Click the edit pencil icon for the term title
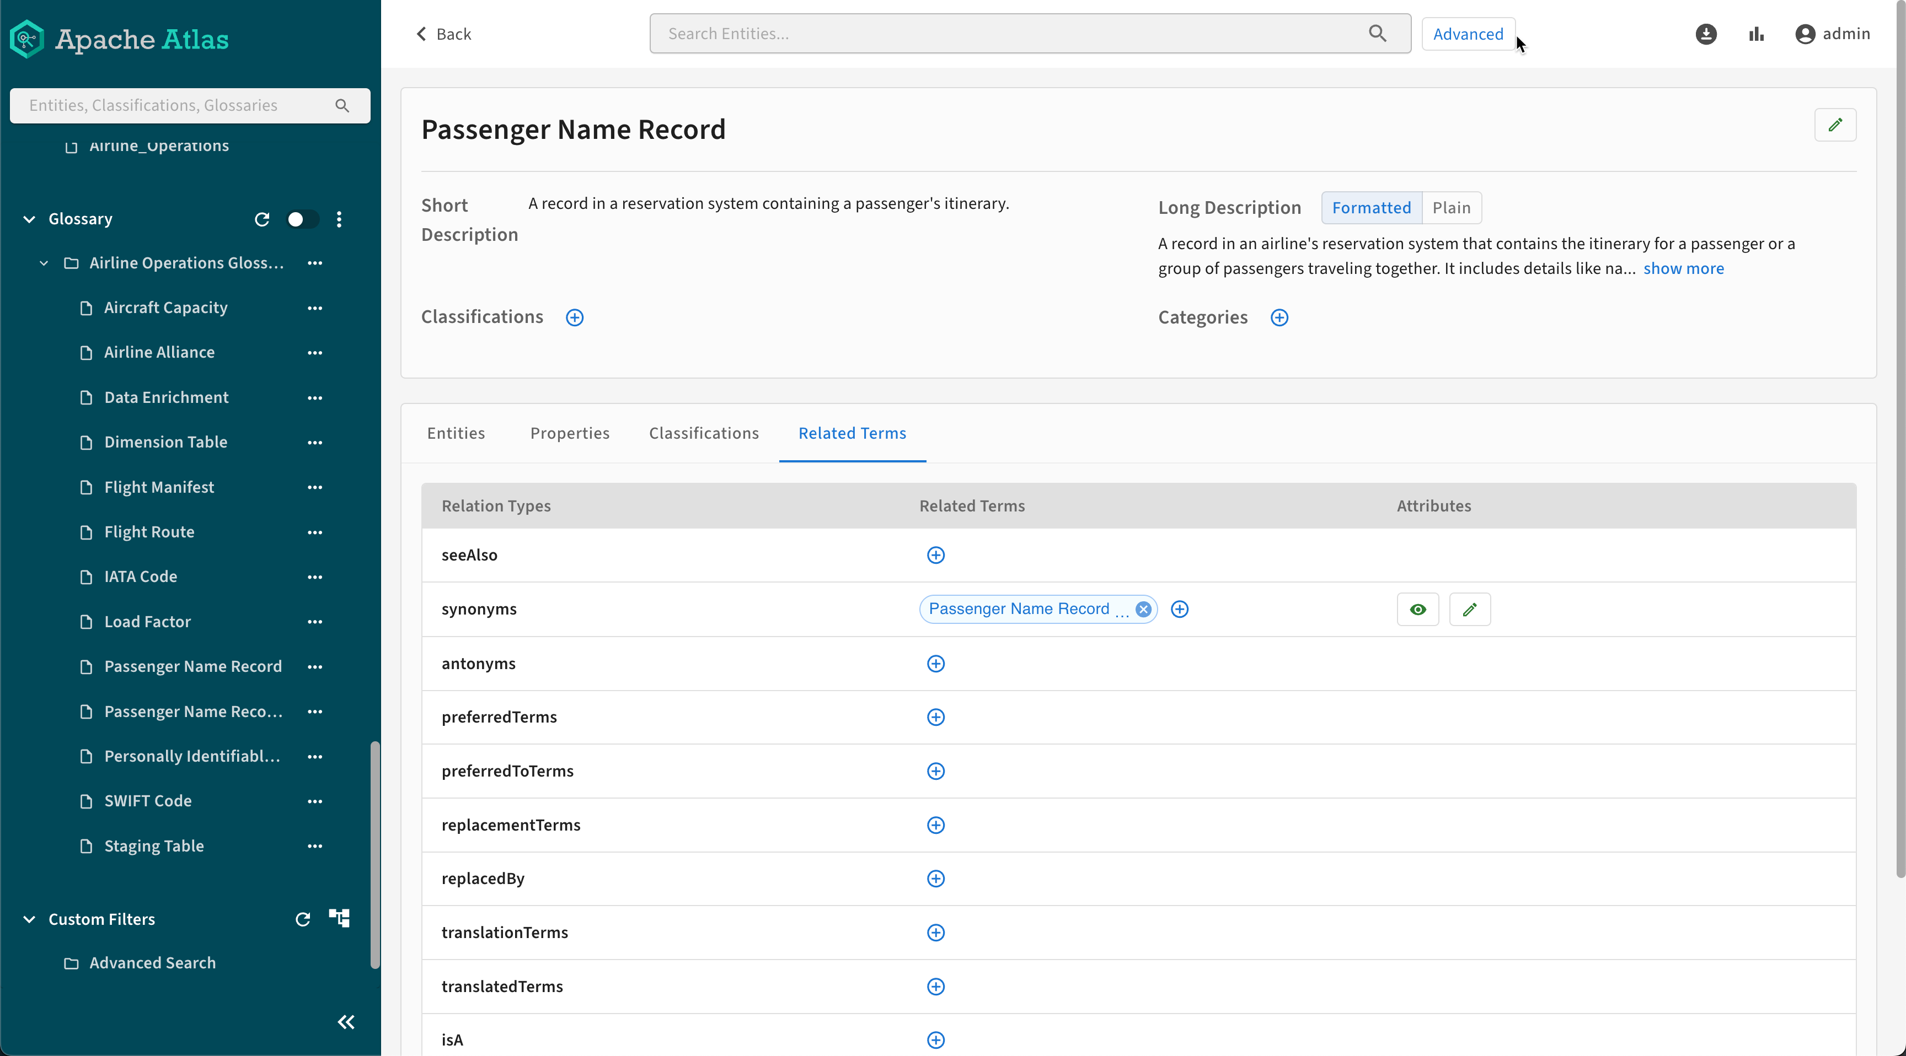The height and width of the screenshot is (1056, 1906). click(x=1835, y=125)
